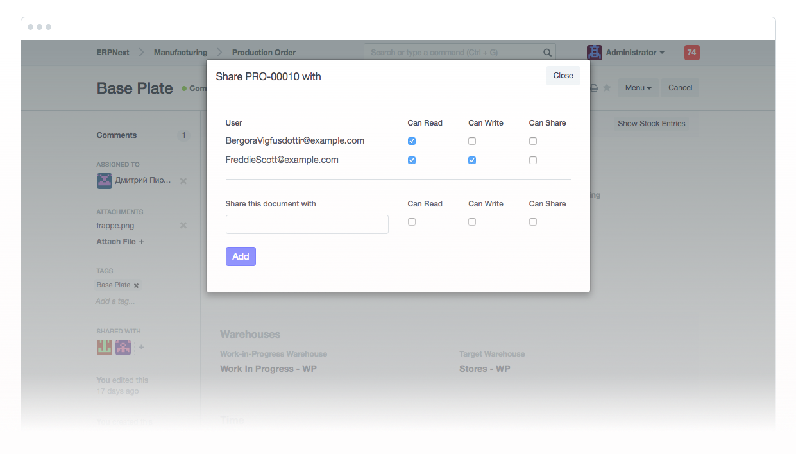Click plus icon under Shared With
Image resolution: width=796 pixels, height=454 pixels.
point(142,348)
